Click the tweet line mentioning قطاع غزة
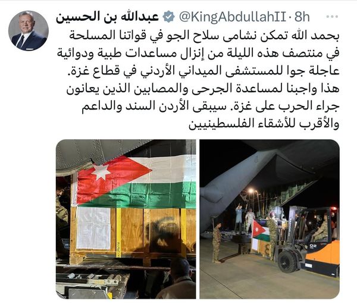Screen dimensions: 357x303 pyautogui.click(x=204, y=71)
